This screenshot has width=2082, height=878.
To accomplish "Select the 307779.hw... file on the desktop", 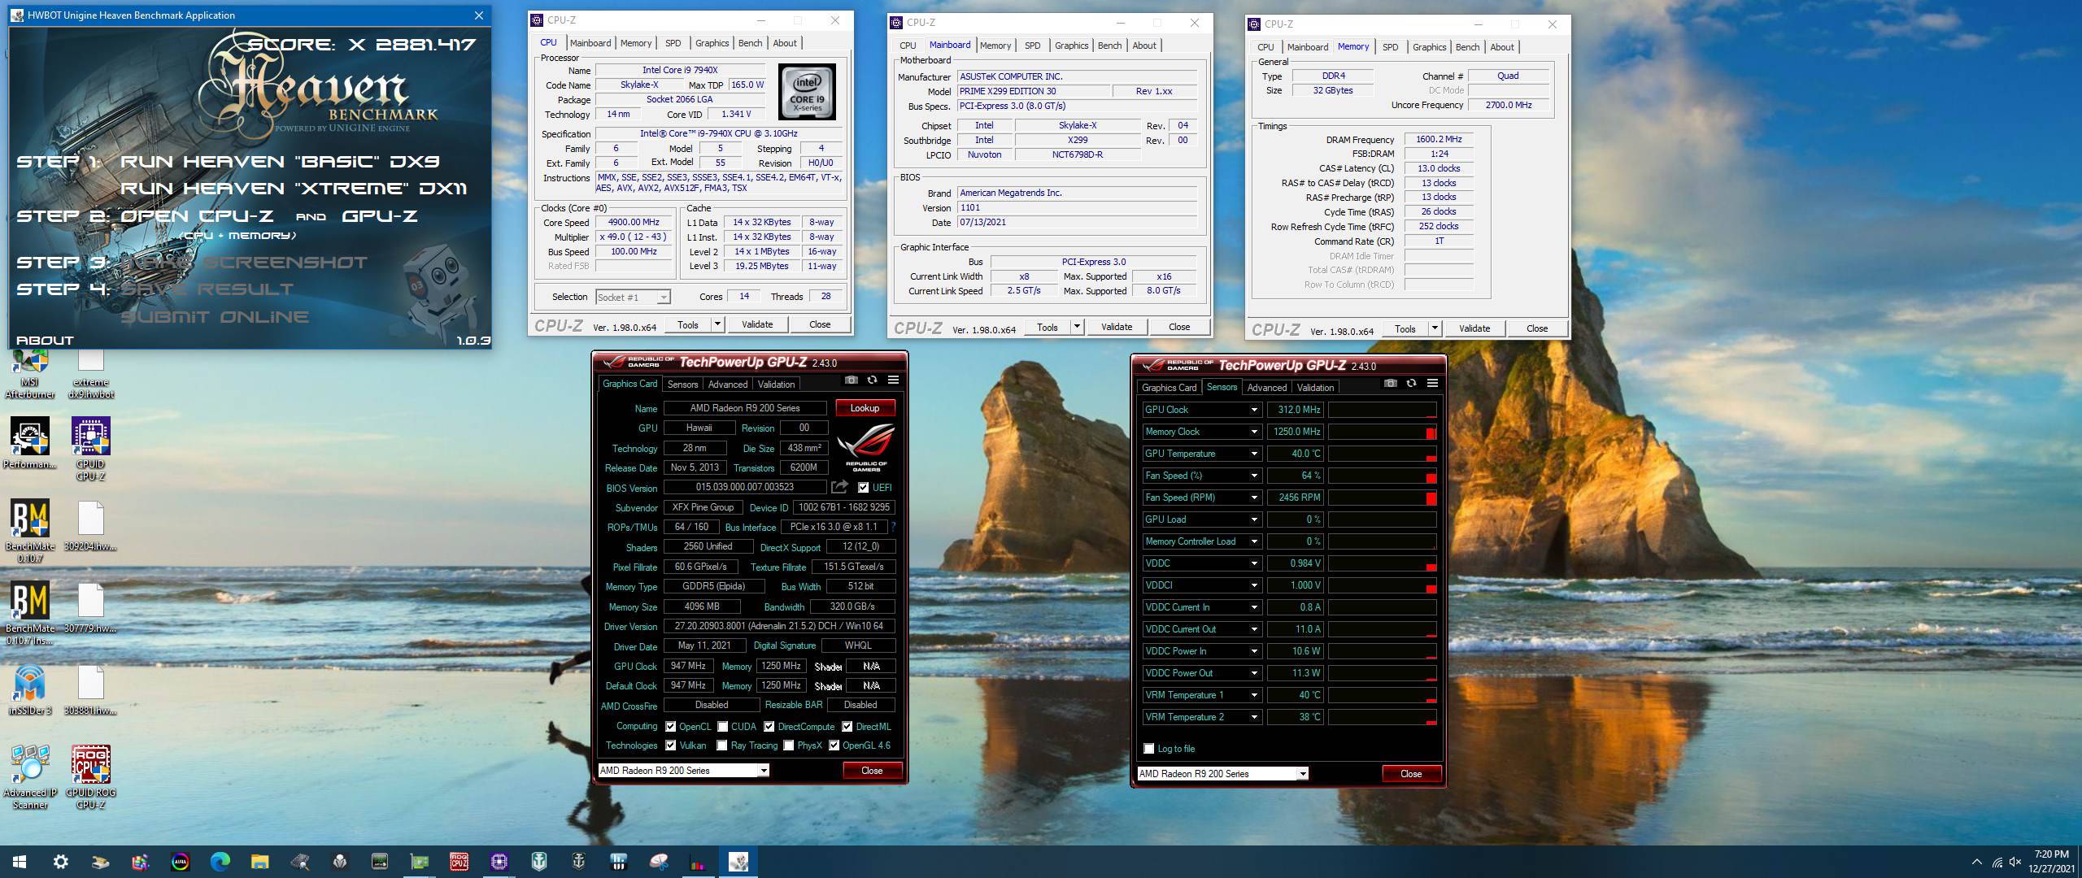I will pos(90,610).
